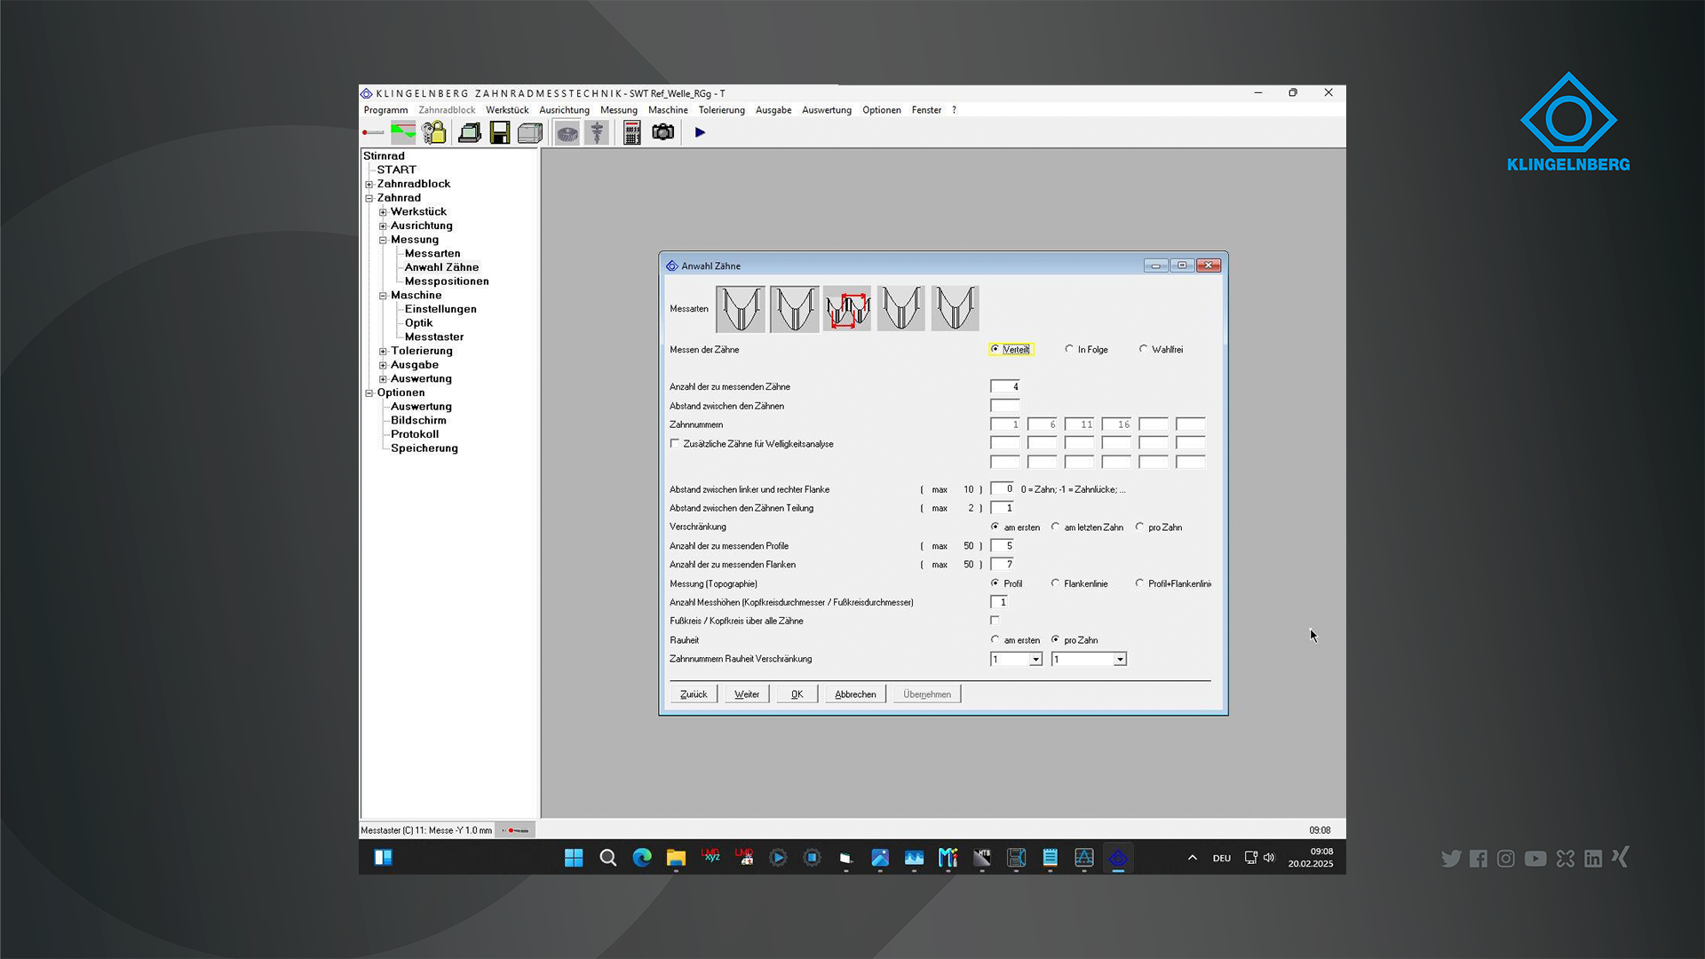
Task: Select the Verteilt radio button
Action: [x=995, y=349]
